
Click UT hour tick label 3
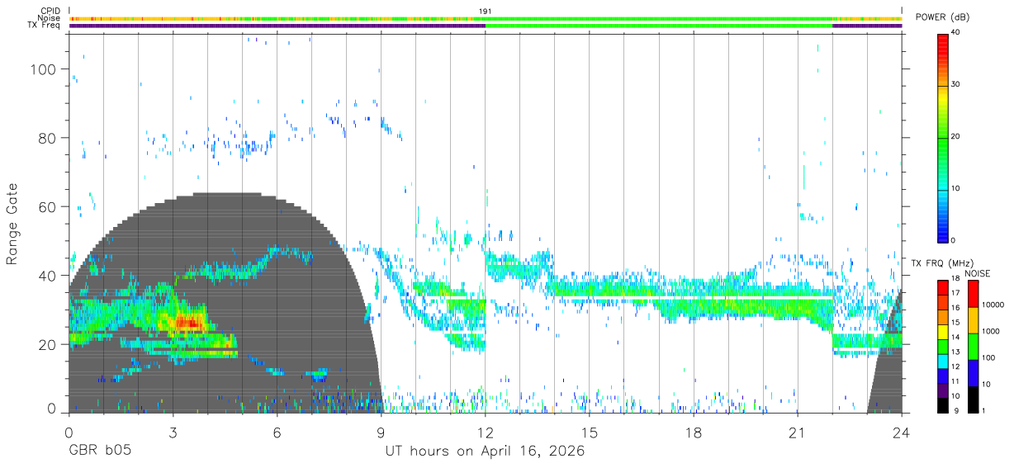point(173,432)
